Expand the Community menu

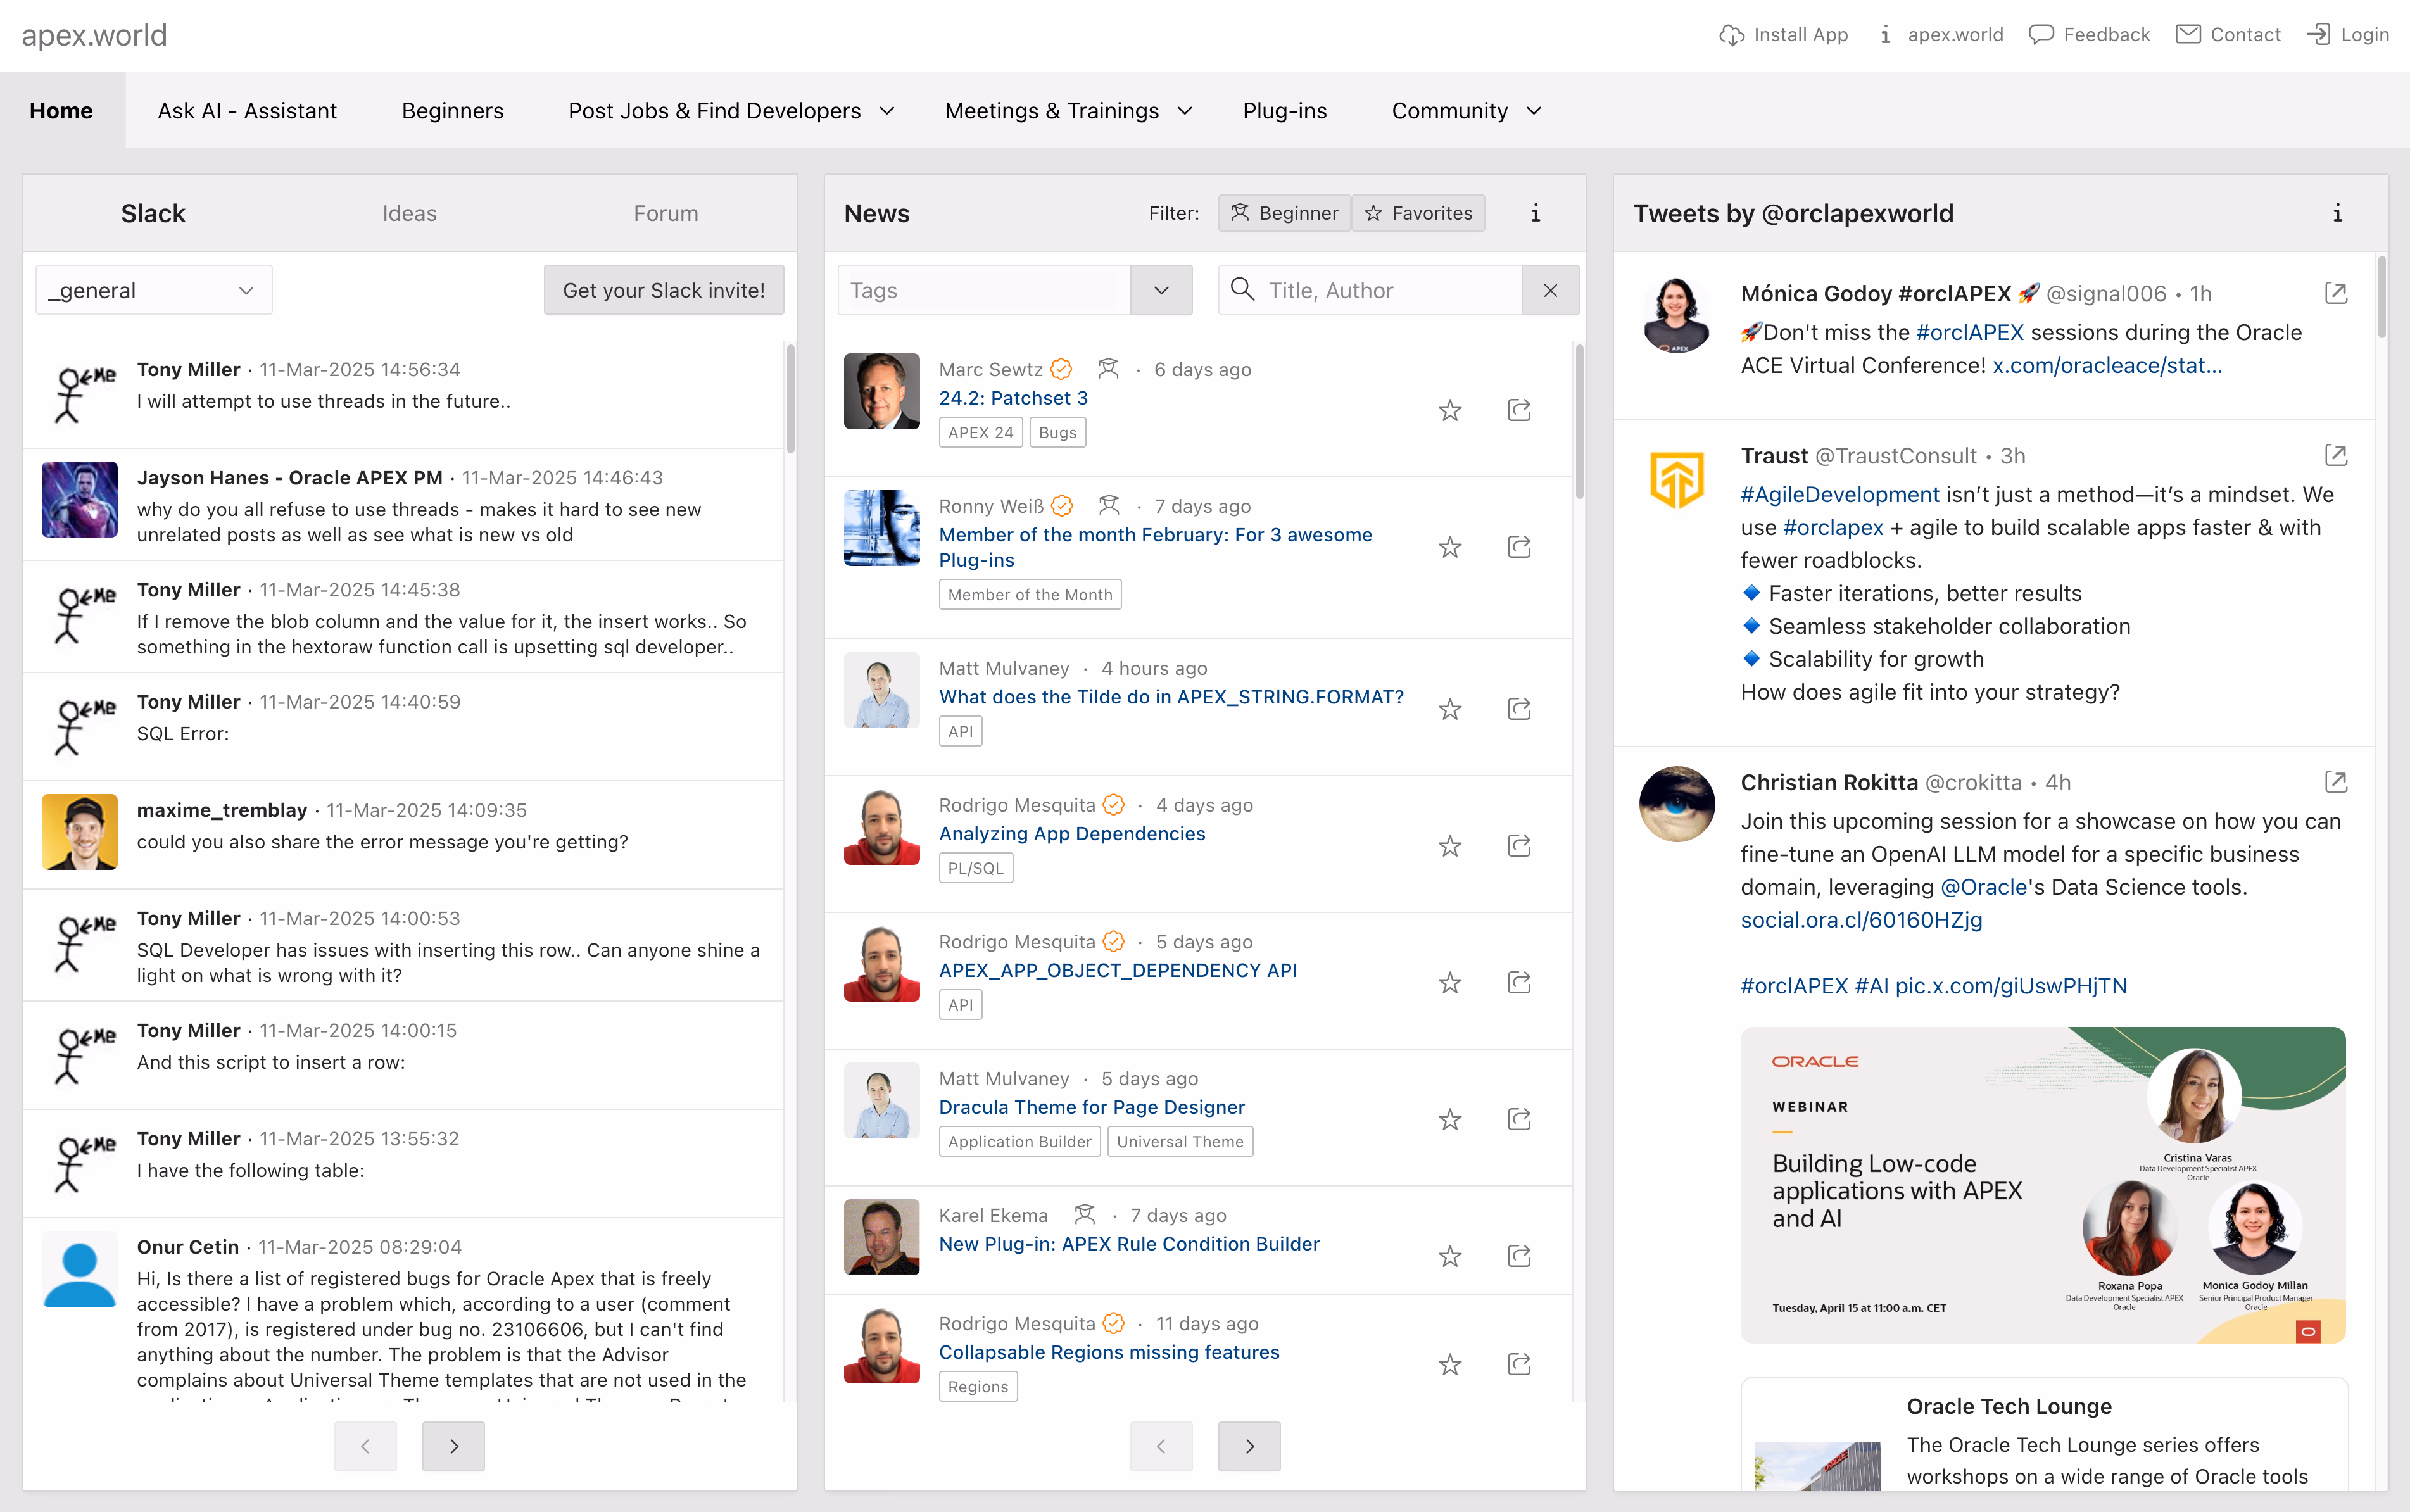tap(1466, 111)
